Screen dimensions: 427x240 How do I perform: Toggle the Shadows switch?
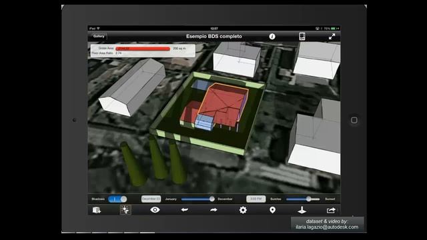(x=117, y=199)
